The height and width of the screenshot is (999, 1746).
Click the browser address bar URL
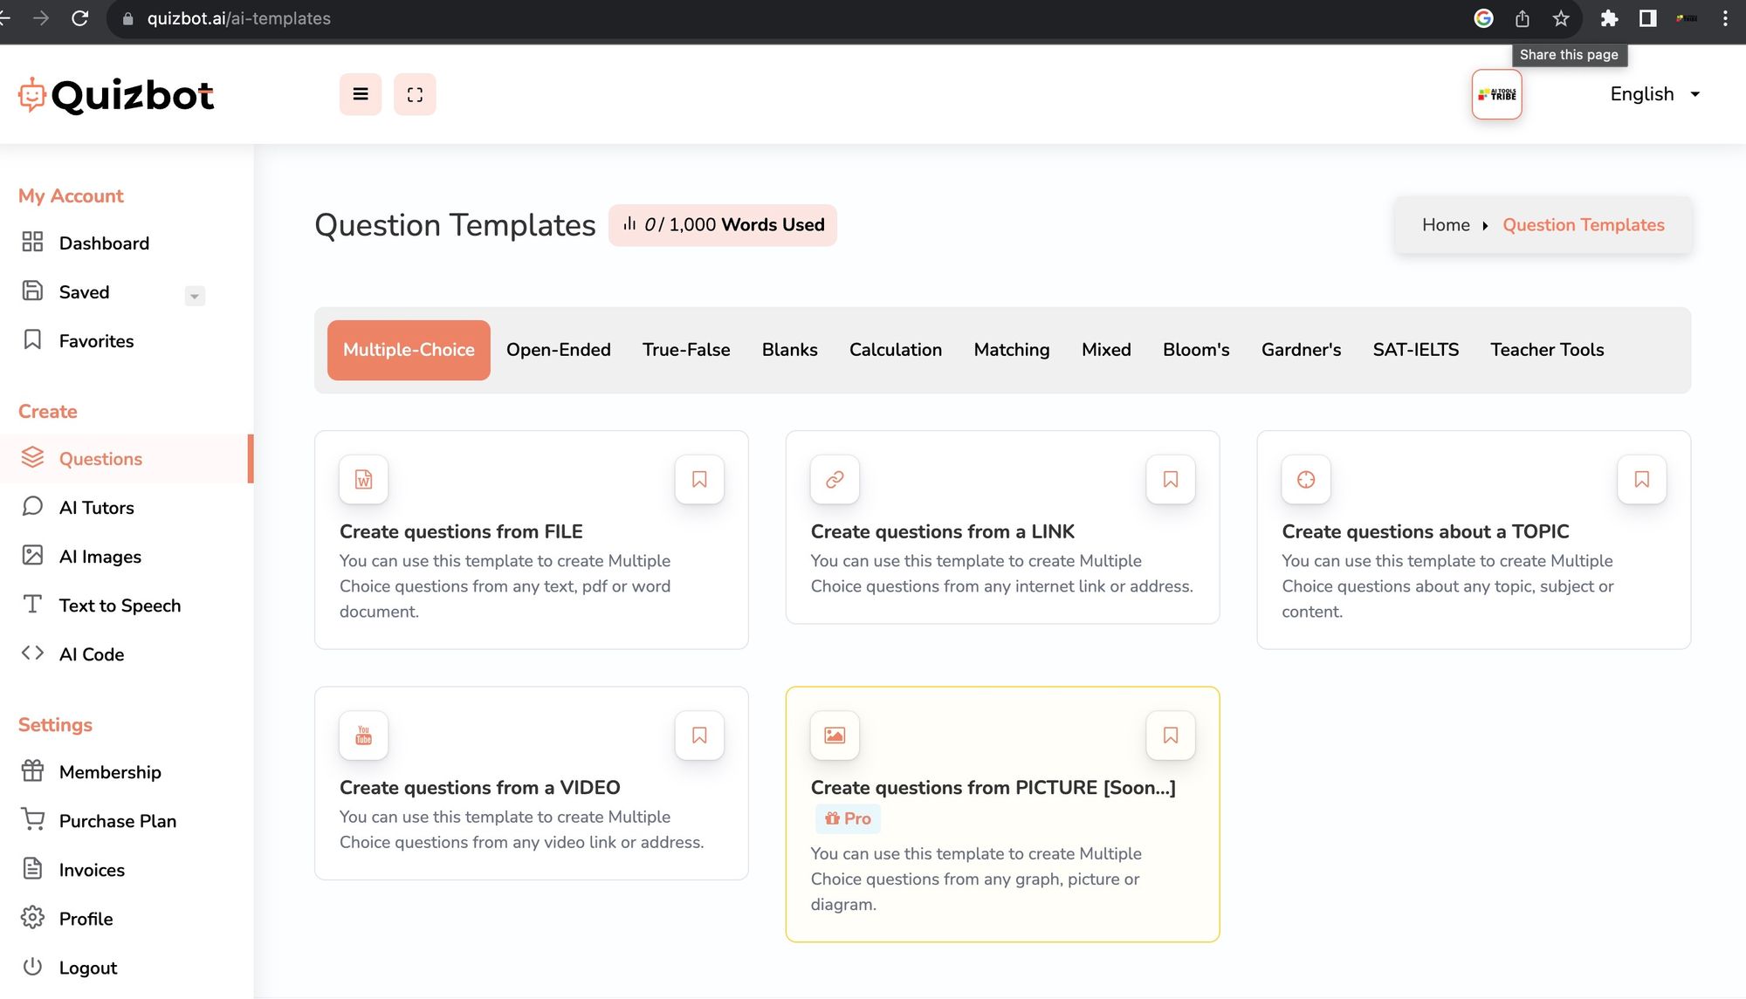point(239,18)
